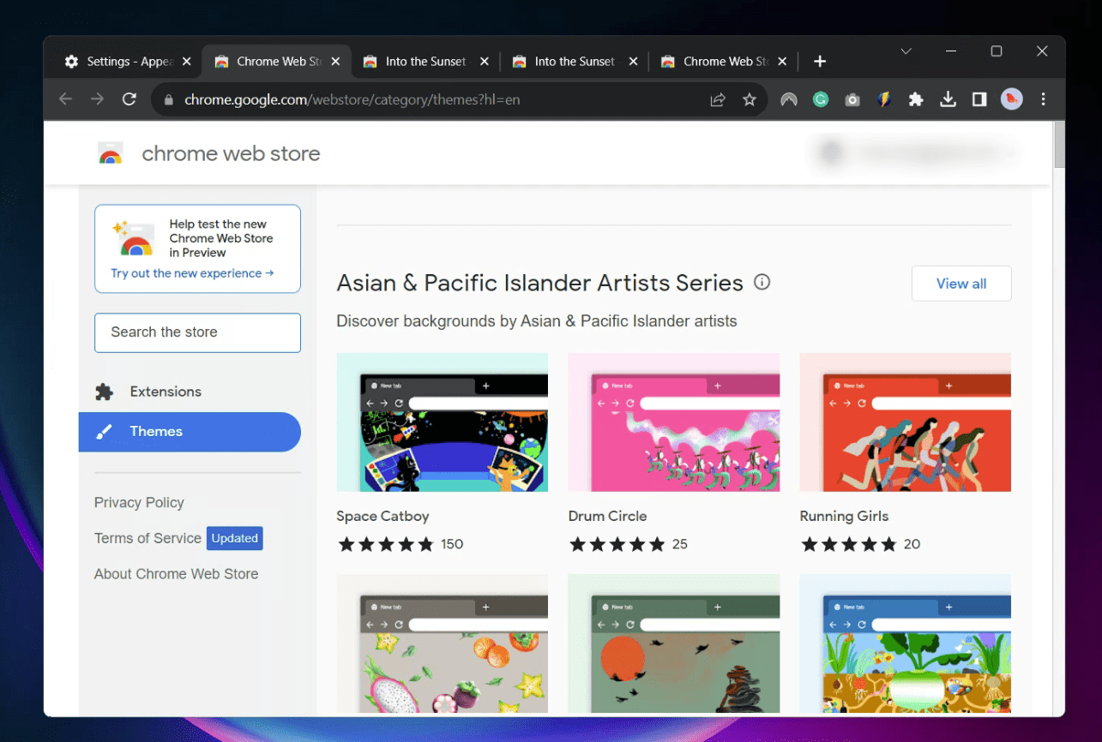Viewport: 1102px width, 742px height.
Task: Open the vegetable garden theme thumbnail
Action: [x=906, y=644]
